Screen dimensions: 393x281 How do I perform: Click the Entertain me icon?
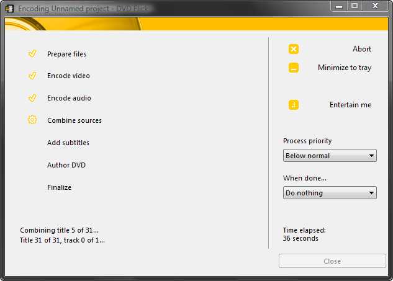(x=294, y=105)
